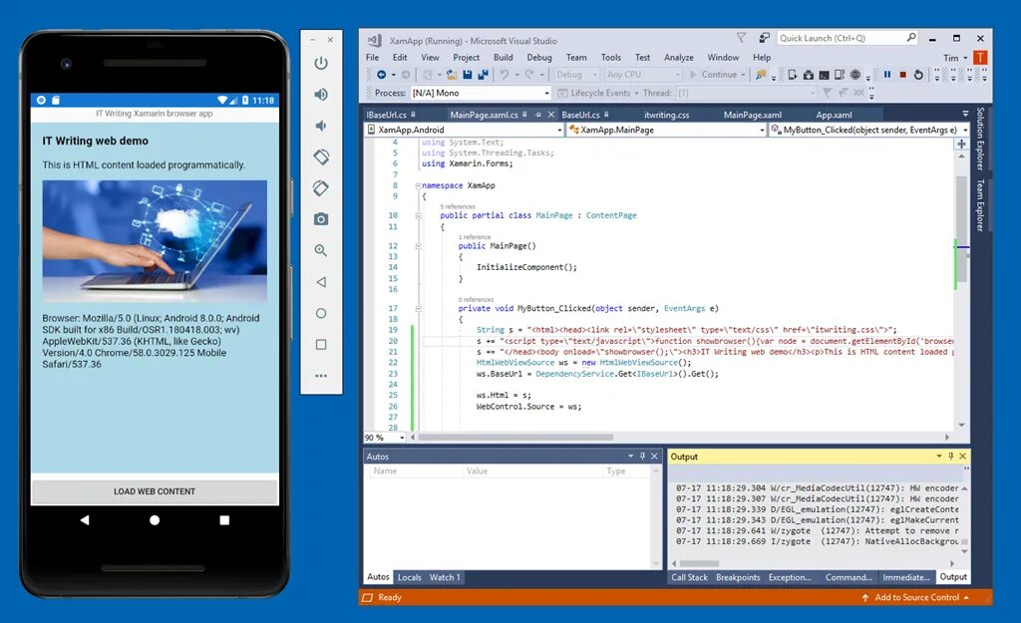Click Navigate Backward icon in toolbar
This screenshot has height=623, width=1021.
click(x=382, y=75)
